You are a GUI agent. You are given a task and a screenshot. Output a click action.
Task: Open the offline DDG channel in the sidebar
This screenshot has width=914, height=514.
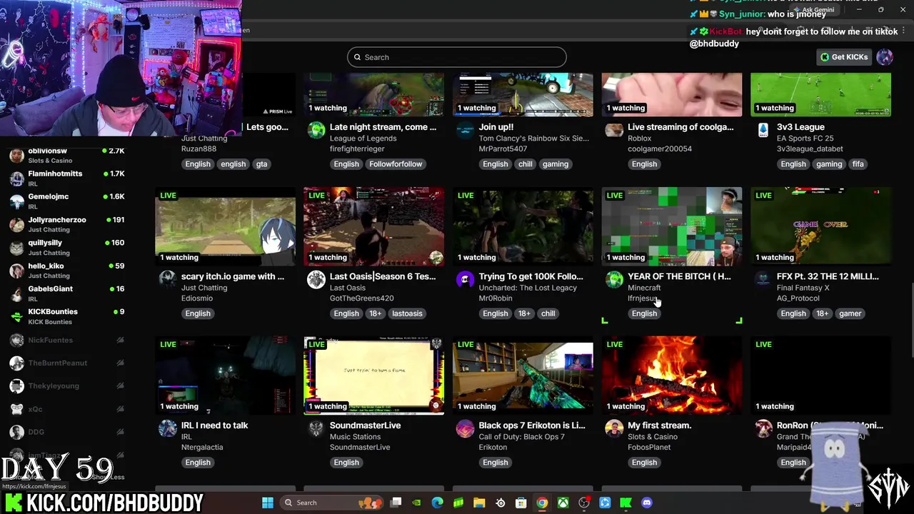(67, 432)
